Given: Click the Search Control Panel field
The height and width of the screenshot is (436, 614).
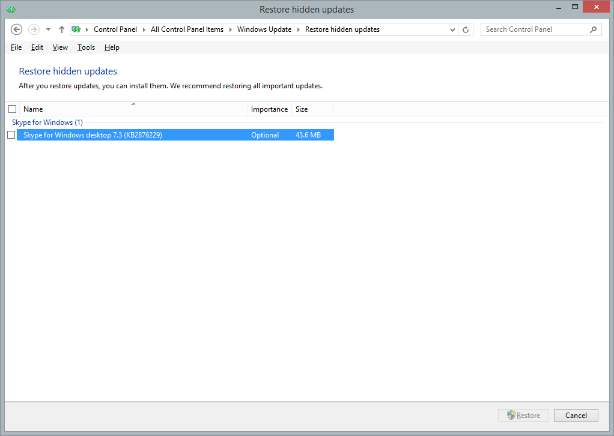Looking at the screenshot, I should coord(535,29).
